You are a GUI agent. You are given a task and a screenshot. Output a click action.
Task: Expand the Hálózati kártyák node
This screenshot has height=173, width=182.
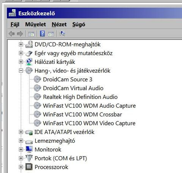point(21,62)
